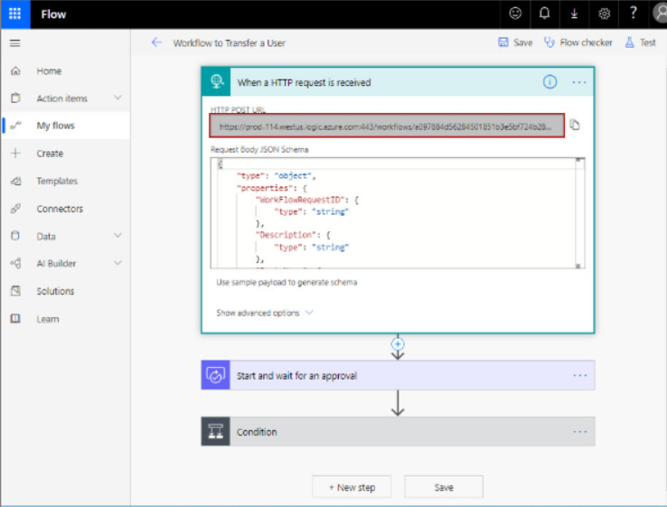Open Learn in sidebar
Image resolution: width=667 pixels, height=507 pixels.
pyautogui.click(x=48, y=319)
